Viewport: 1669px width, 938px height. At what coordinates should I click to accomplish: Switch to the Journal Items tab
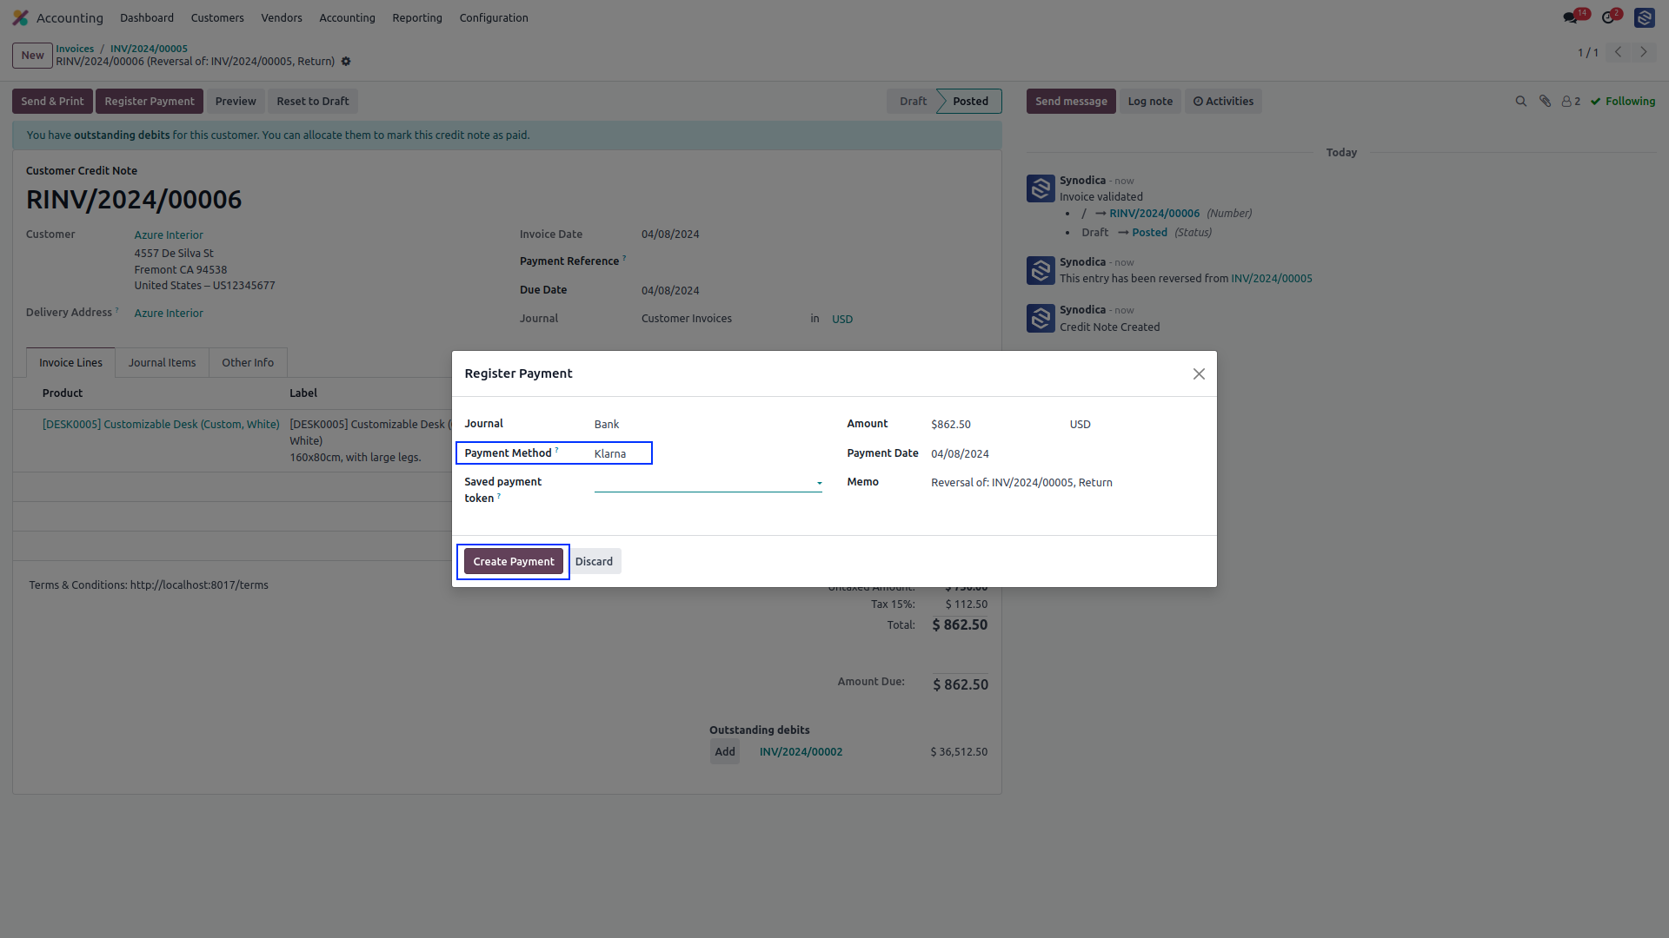(x=163, y=363)
